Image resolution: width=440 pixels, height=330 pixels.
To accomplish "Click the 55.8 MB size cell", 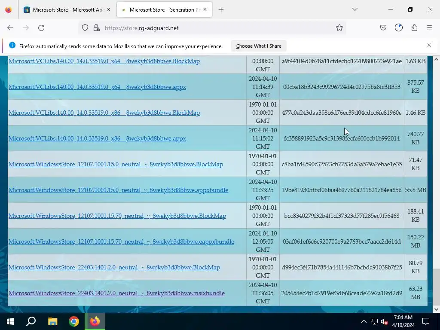I will pos(416,190).
